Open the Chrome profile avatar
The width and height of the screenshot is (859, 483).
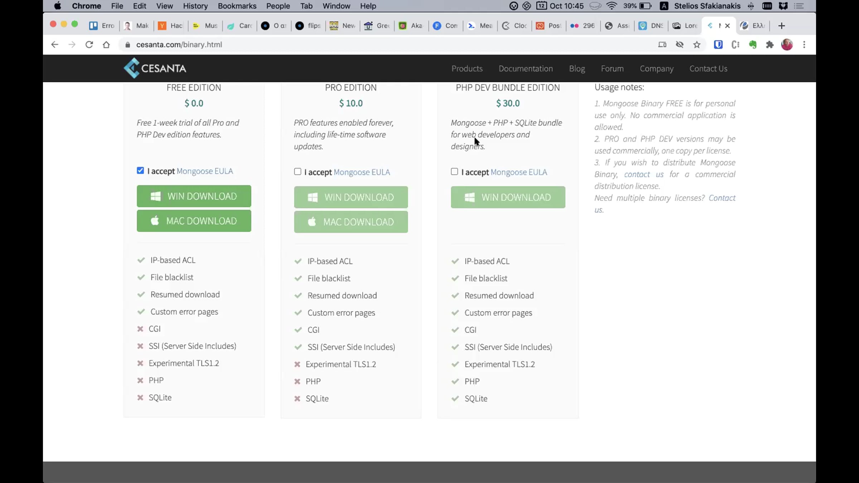click(787, 45)
